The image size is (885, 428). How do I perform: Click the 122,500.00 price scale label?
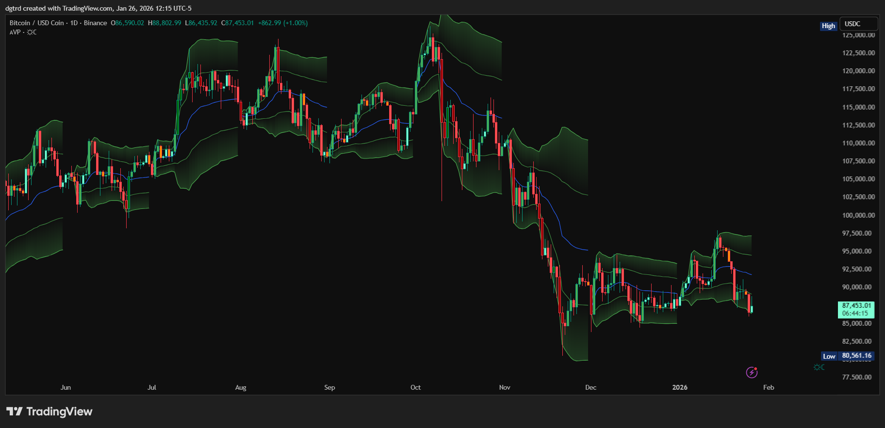[x=858, y=53]
